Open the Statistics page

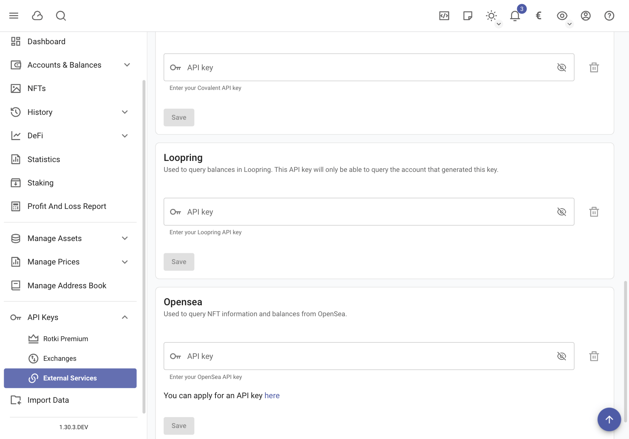pyautogui.click(x=70, y=159)
